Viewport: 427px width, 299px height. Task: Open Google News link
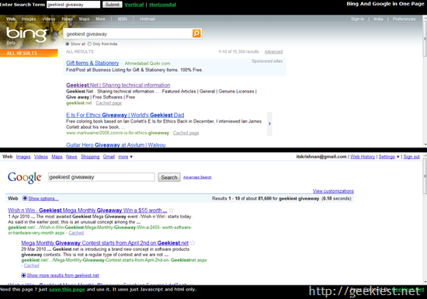tap(71, 157)
